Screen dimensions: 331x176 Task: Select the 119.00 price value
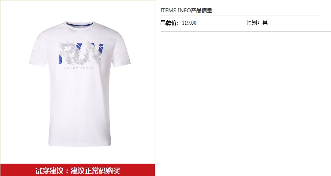click(x=189, y=23)
